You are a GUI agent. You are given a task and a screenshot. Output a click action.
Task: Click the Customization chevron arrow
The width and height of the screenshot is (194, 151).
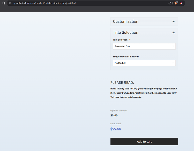click(x=174, y=21)
